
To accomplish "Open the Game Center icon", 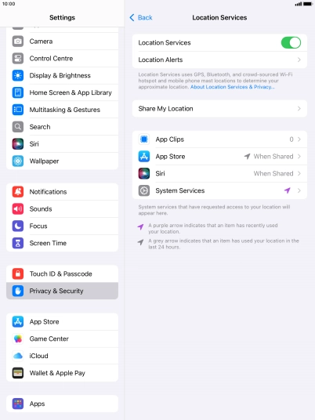I will (x=18, y=339).
